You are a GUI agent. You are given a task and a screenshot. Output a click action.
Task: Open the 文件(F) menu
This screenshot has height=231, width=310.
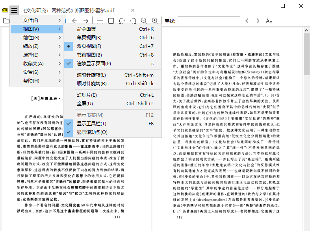37,20
